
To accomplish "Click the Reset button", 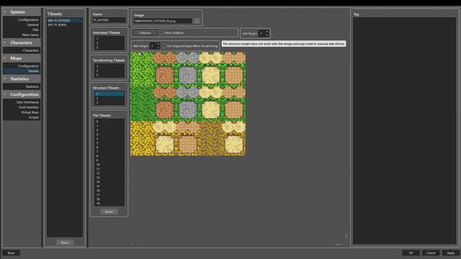I will pos(11,253).
